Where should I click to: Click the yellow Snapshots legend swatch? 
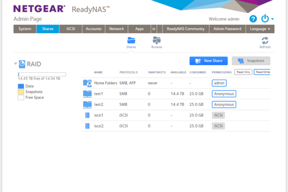coord(21,92)
